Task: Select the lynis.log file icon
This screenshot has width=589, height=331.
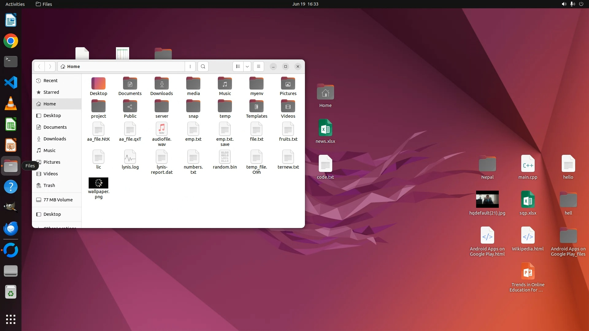Action: (x=130, y=157)
